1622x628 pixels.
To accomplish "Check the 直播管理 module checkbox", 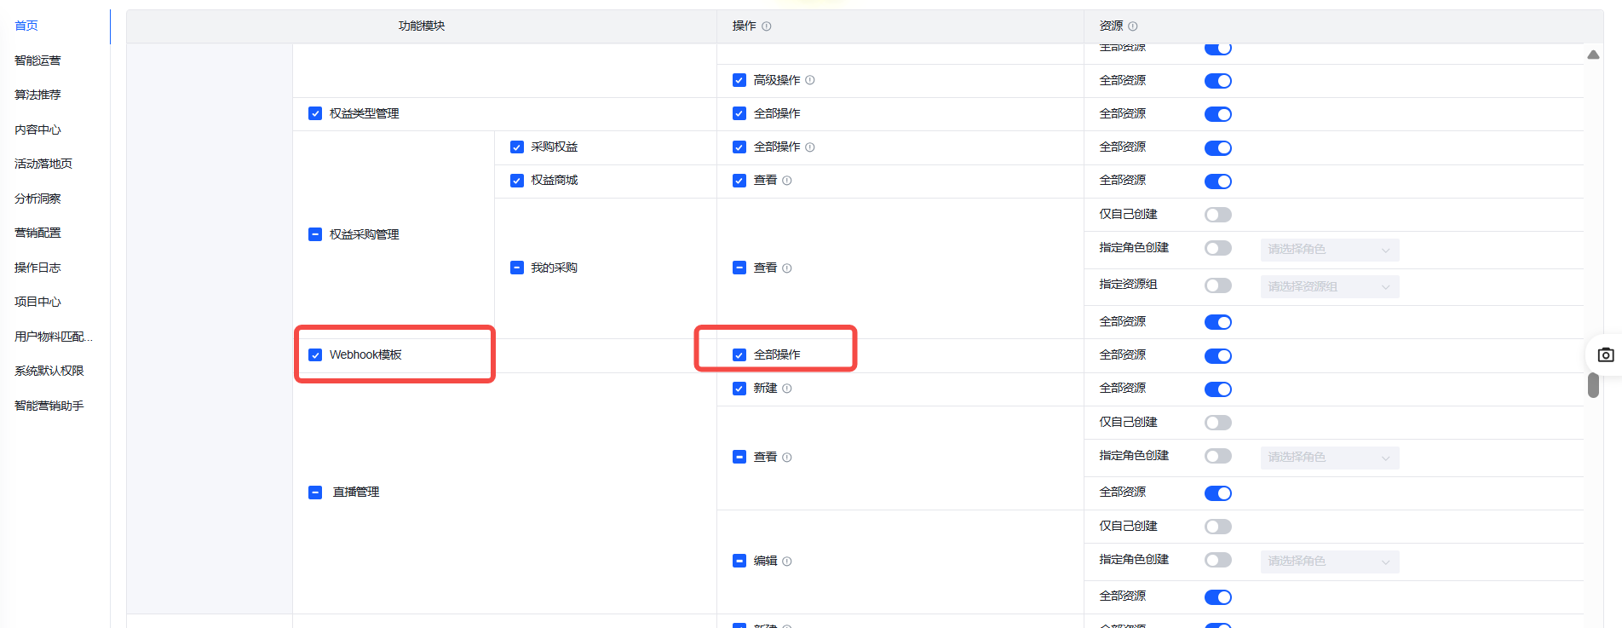I will [x=315, y=493].
